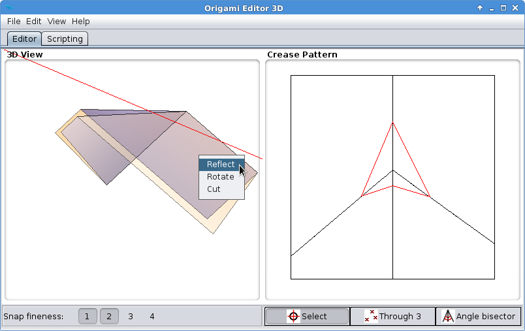The width and height of the screenshot is (525, 331).
Task: Open the Edit menu
Action: click(34, 22)
